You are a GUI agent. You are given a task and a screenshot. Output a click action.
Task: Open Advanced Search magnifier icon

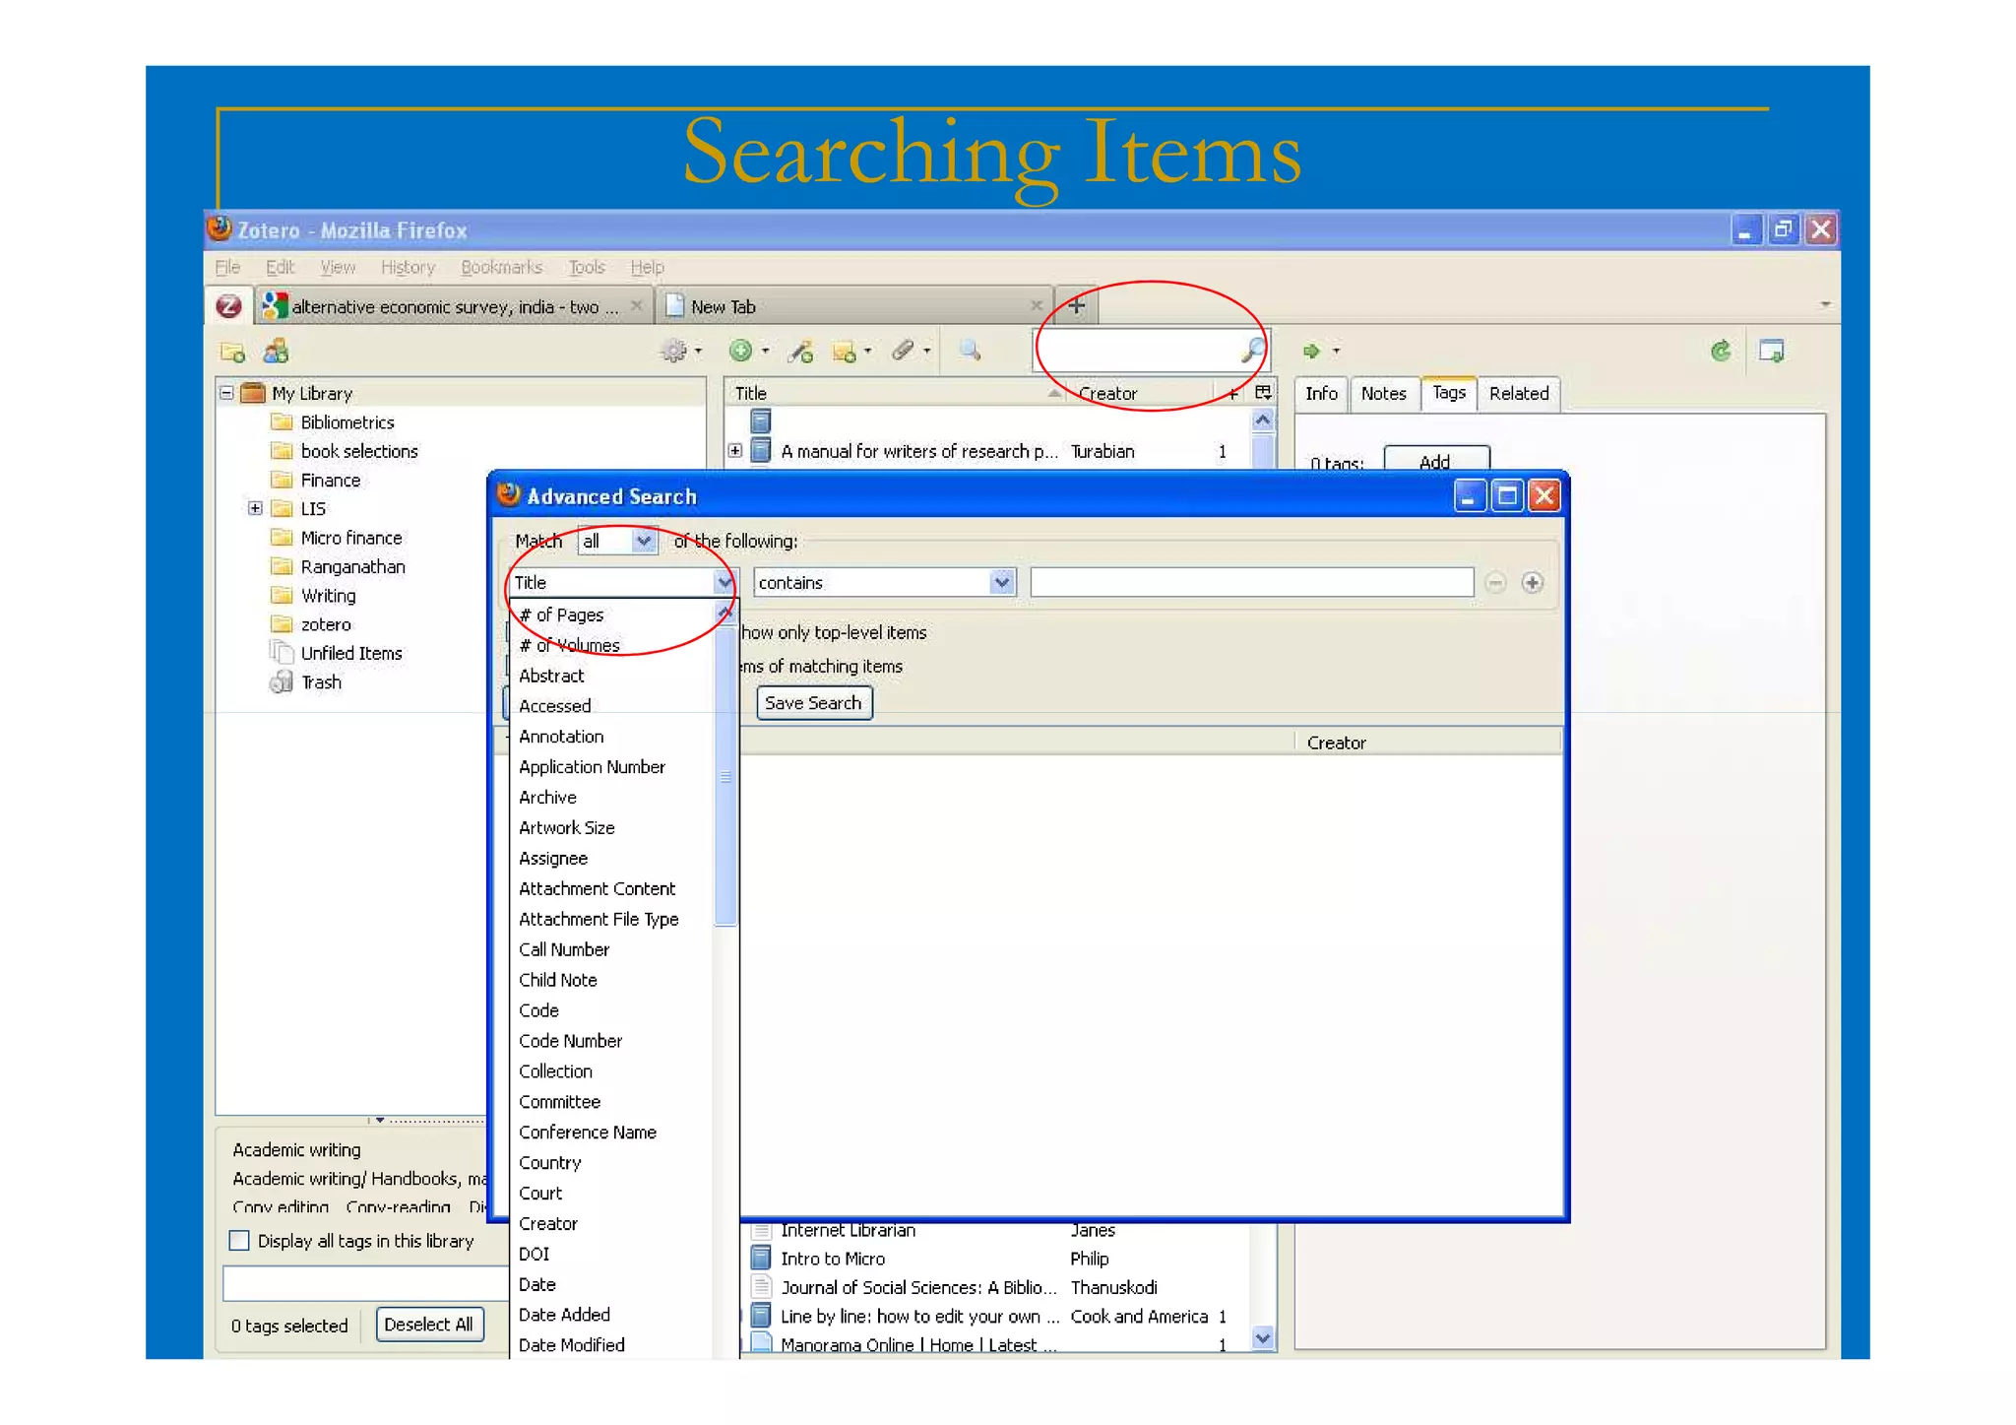(970, 350)
